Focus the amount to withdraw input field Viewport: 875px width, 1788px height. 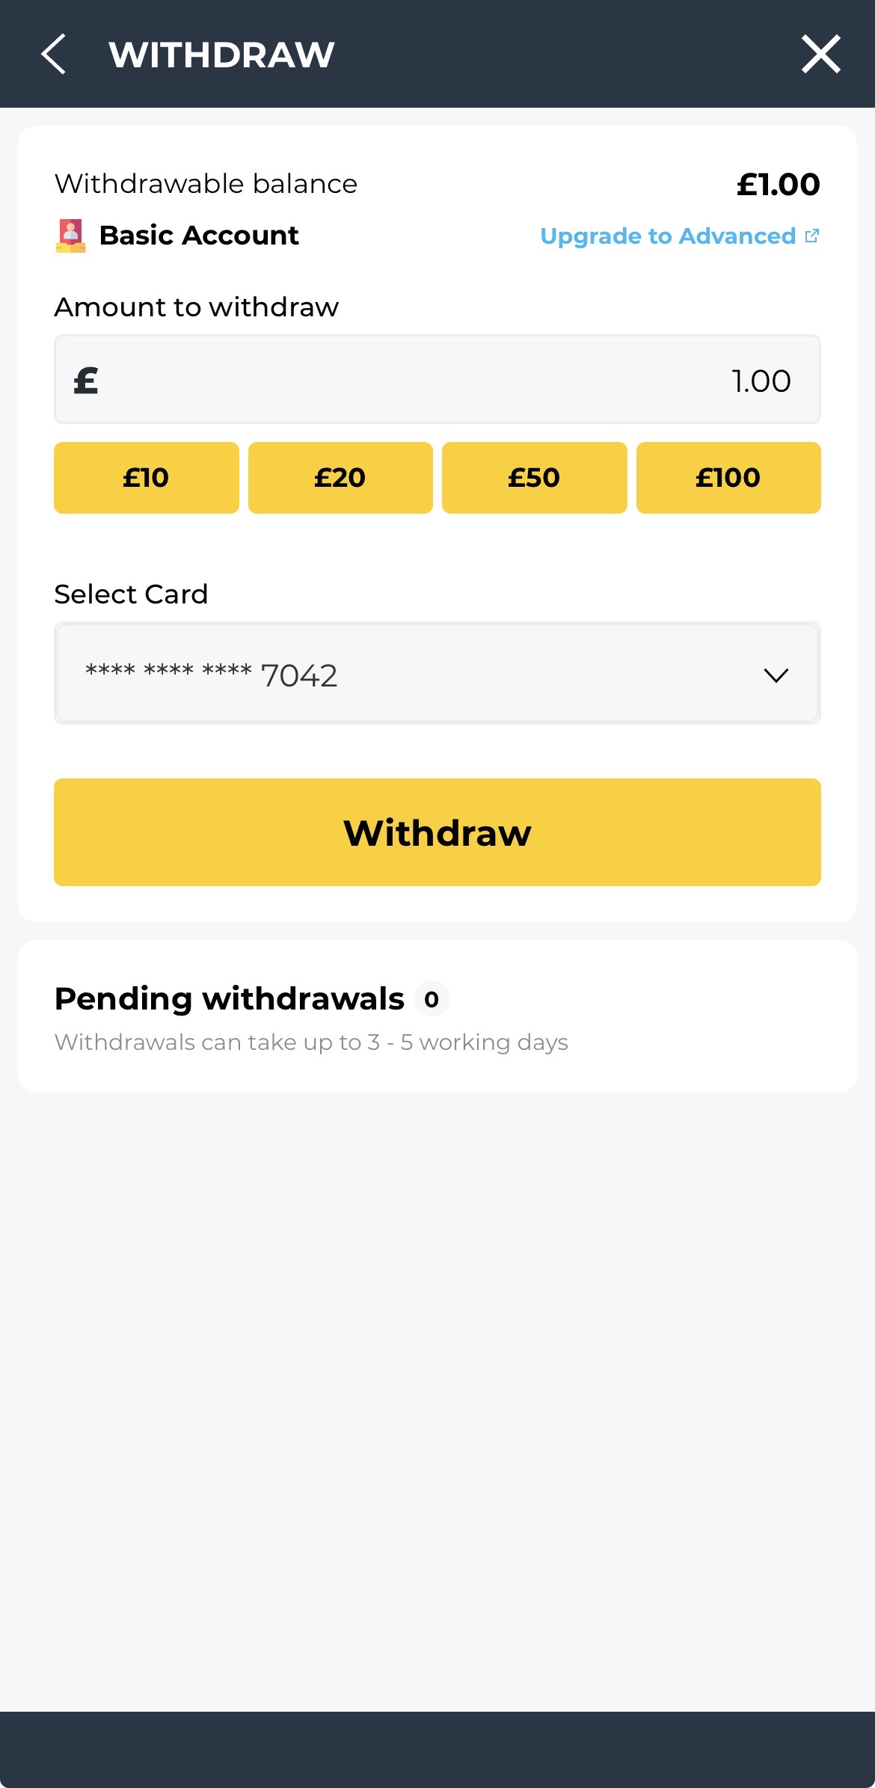point(449,380)
